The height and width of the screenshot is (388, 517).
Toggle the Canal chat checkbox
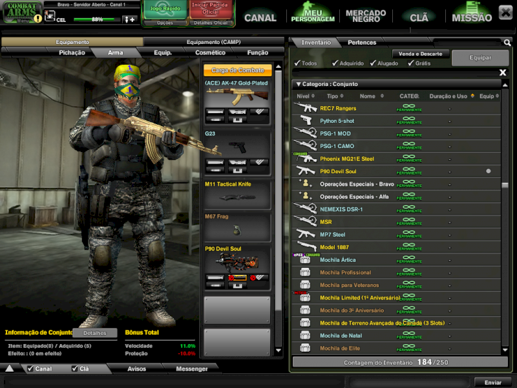point(30,369)
